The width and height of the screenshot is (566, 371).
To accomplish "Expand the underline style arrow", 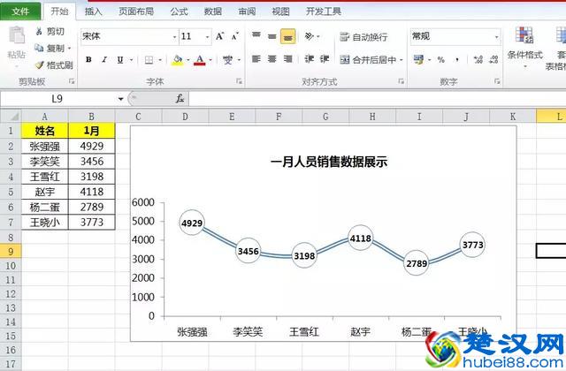I will pyautogui.click(x=131, y=60).
